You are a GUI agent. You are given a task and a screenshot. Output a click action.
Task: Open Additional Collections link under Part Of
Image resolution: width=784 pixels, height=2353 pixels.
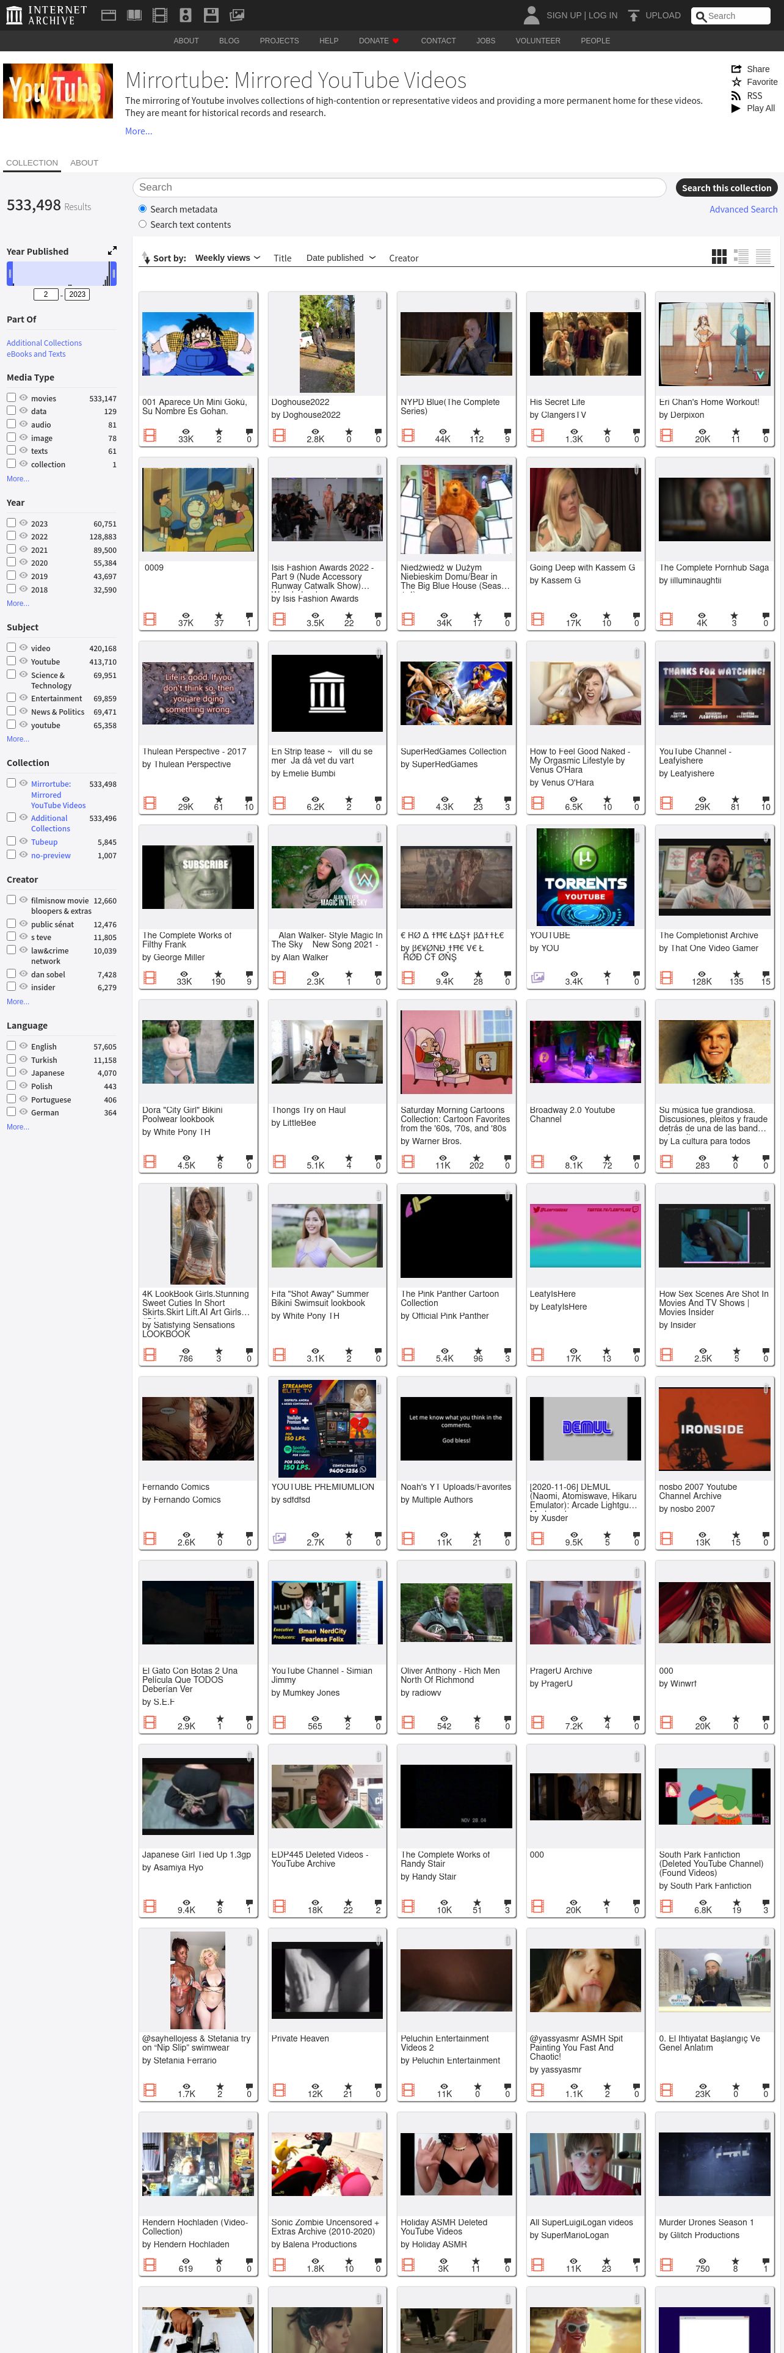tap(44, 343)
